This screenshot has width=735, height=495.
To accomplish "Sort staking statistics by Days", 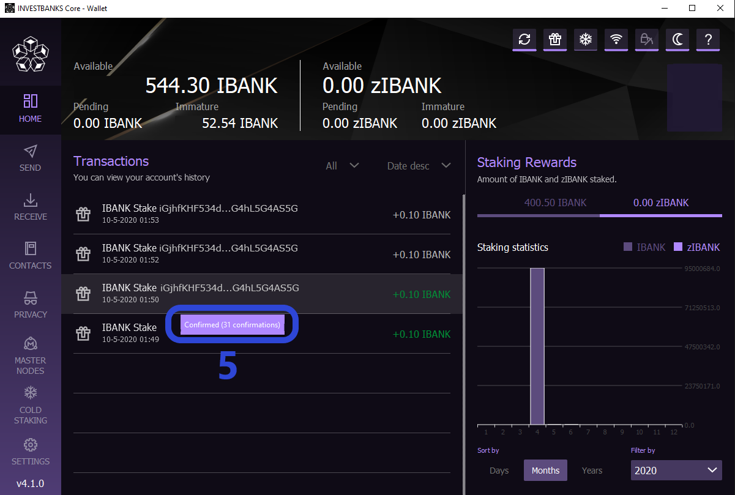I will tap(499, 471).
